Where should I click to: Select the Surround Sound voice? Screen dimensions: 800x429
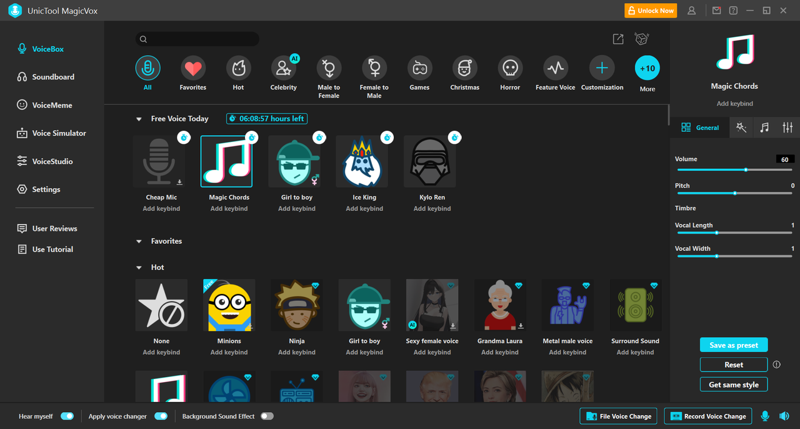coord(636,305)
